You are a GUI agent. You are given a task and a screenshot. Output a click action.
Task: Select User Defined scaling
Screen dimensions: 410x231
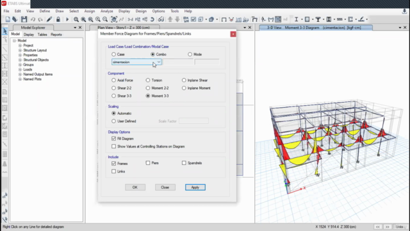click(113, 121)
